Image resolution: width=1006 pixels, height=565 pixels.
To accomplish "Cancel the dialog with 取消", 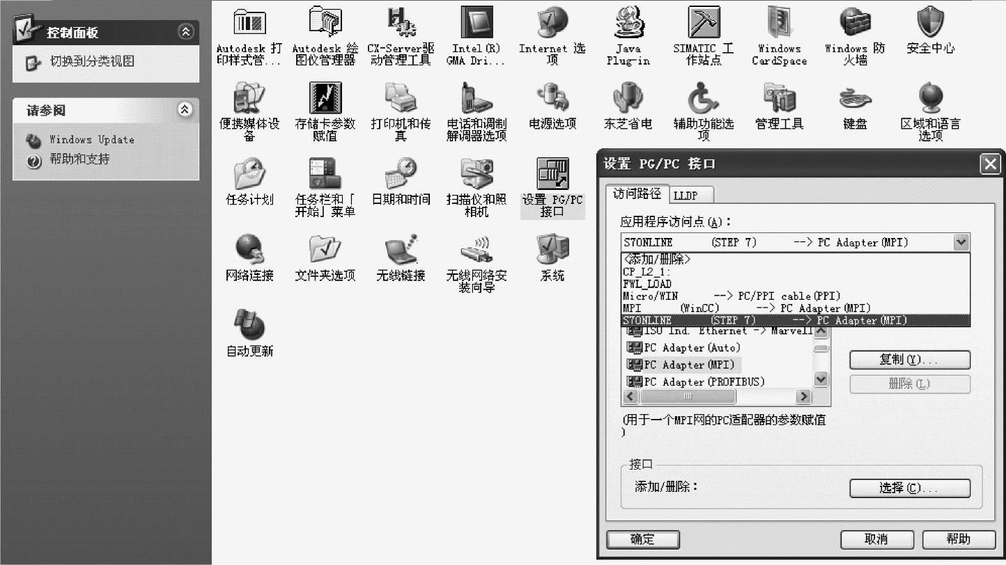I will point(876,539).
